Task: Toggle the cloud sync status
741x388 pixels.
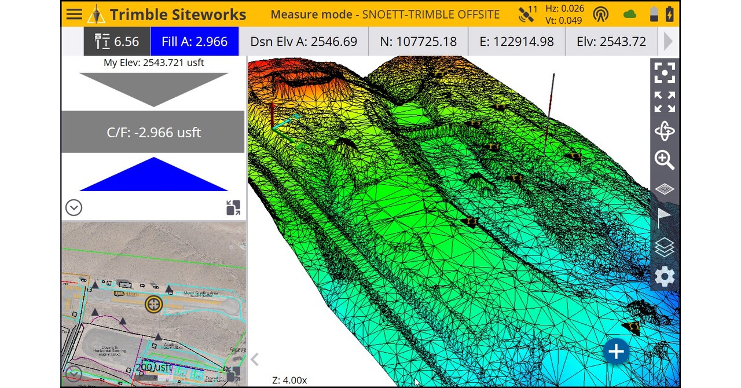Action: (629, 14)
